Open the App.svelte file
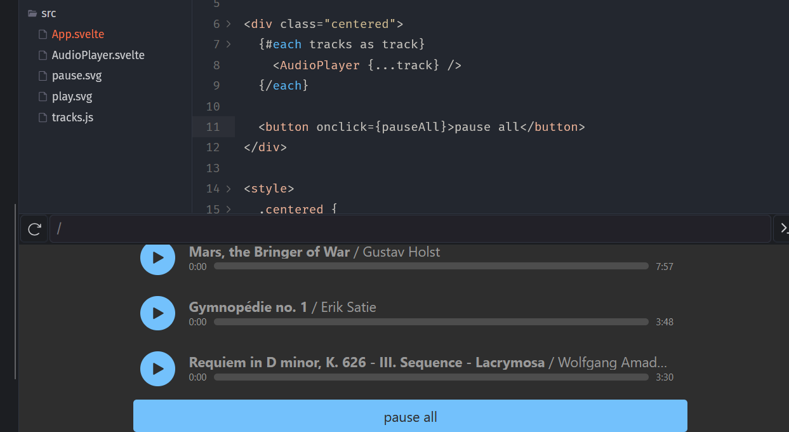The width and height of the screenshot is (789, 432). pos(77,34)
